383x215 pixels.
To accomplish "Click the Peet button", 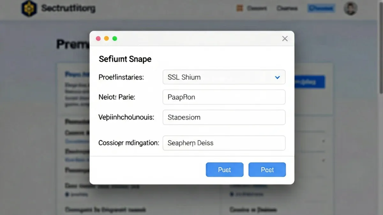I will coord(267,170).
